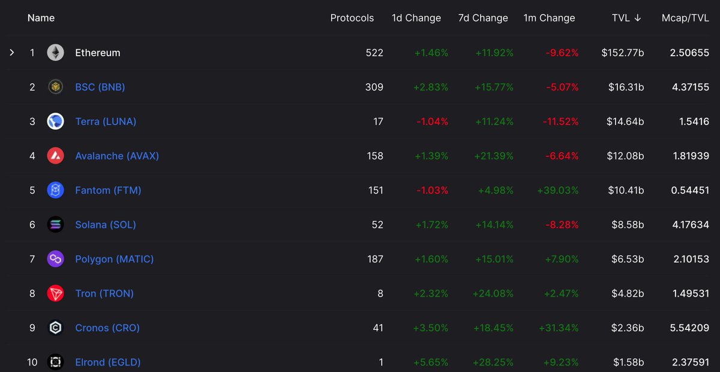Click the Solana (SOL) logo icon

(x=56, y=225)
